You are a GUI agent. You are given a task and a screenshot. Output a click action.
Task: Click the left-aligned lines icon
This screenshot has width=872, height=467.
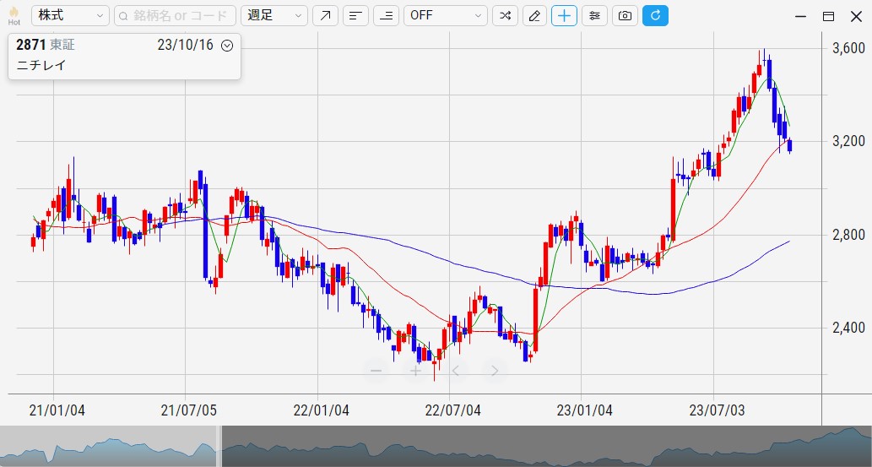[x=355, y=15]
